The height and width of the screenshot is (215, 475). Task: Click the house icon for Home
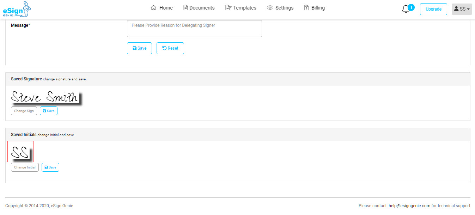153,8
